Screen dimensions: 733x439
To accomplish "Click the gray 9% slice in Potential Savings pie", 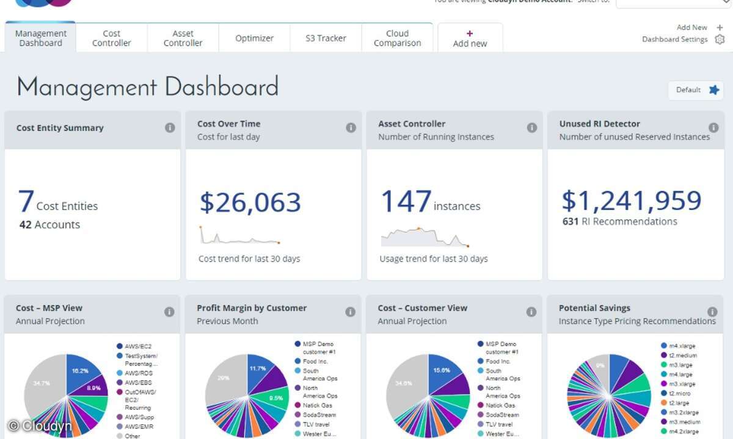I will pyautogui.click(x=599, y=365).
